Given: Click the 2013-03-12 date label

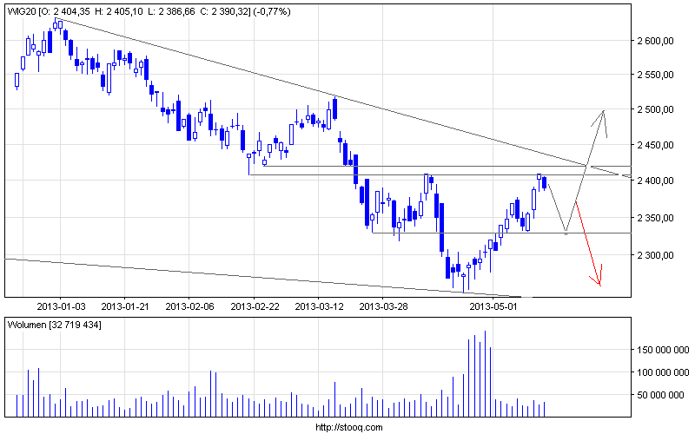Looking at the screenshot, I should (319, 306).
